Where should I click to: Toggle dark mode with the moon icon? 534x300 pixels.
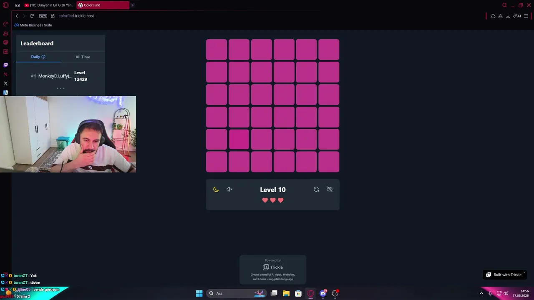coord(216,189)
